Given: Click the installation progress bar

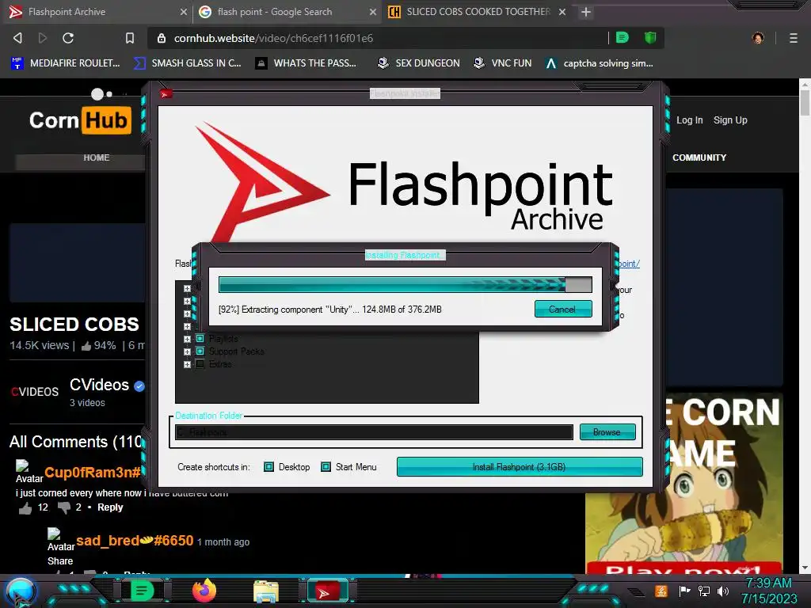Looking at the screenshot, I should [405, 284].
